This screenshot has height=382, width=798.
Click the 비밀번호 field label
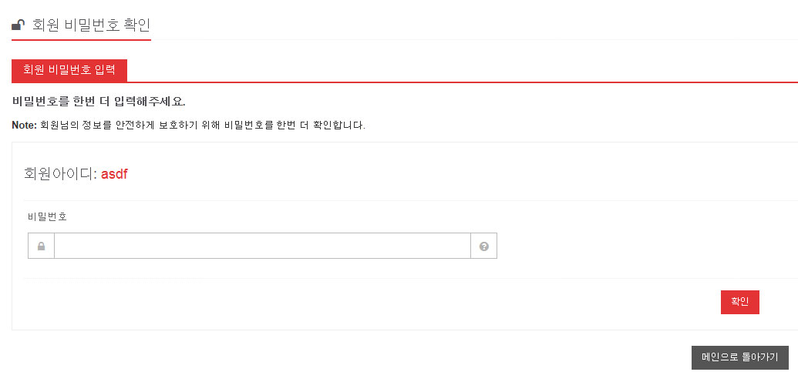pyautogui.click(x=47, y=216)
